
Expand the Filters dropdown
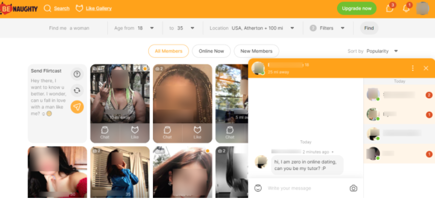pos(327,28)
